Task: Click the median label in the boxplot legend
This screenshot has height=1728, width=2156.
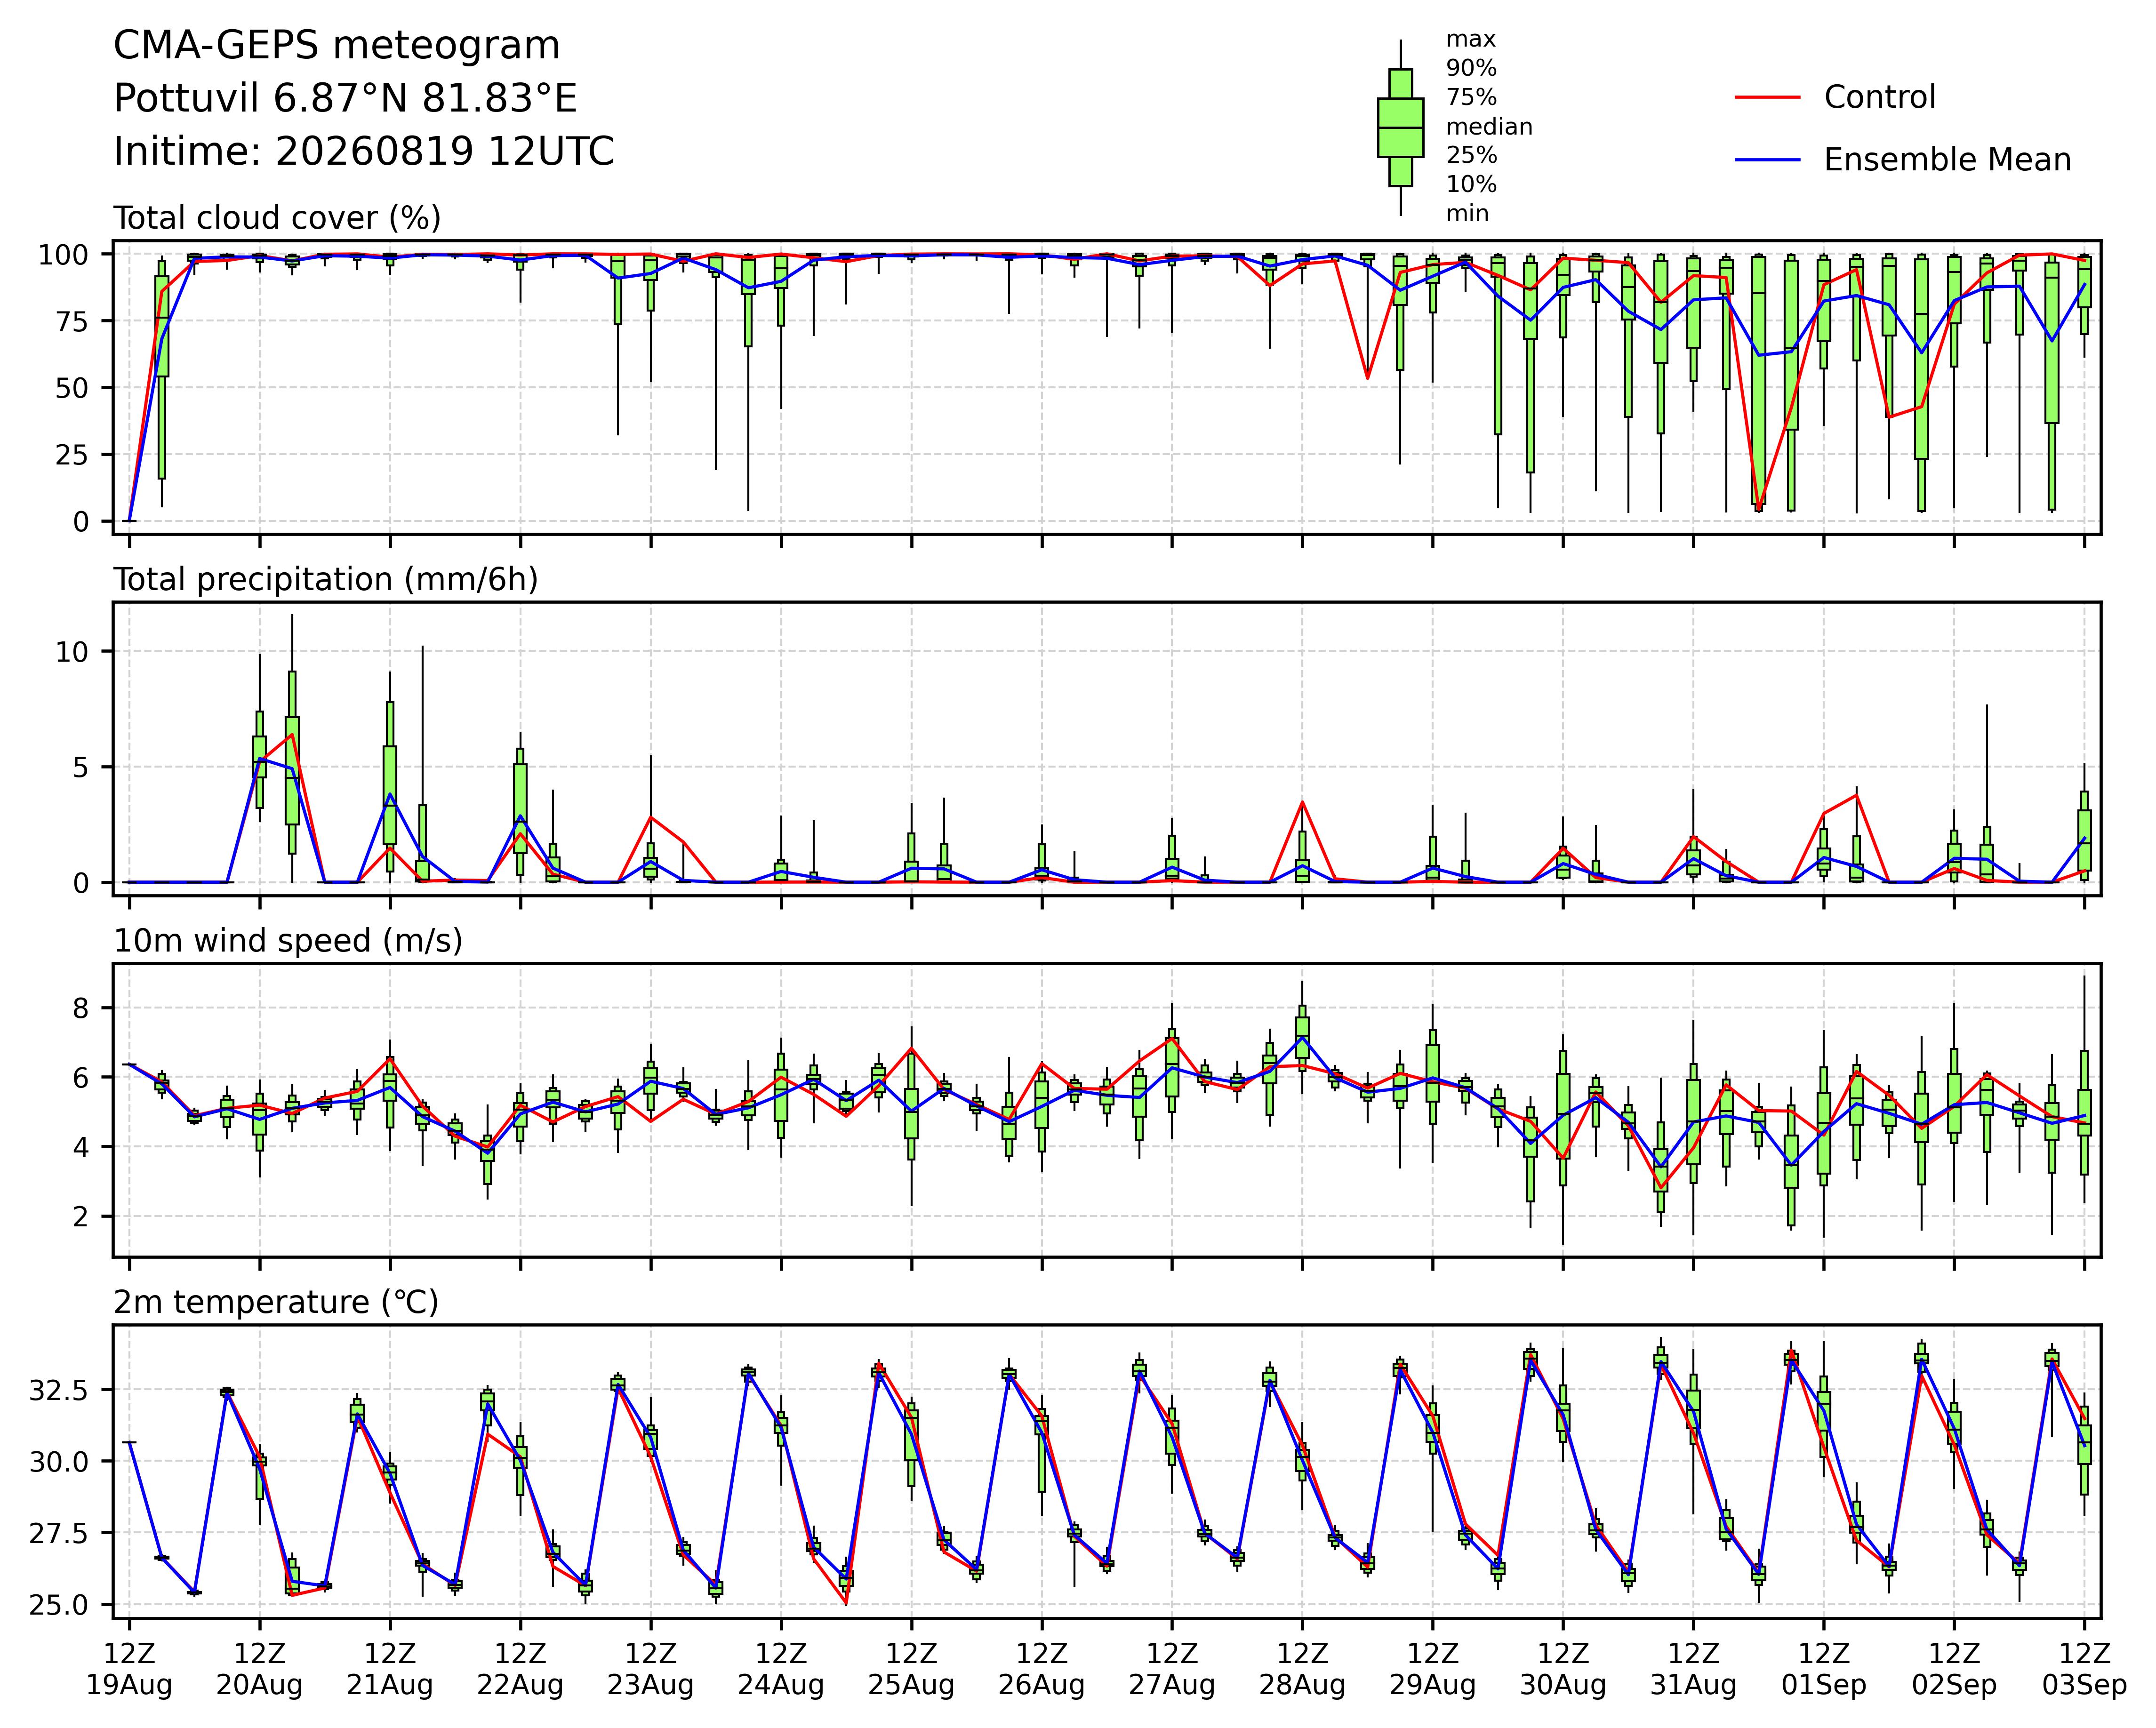Action: (1489, 127)
